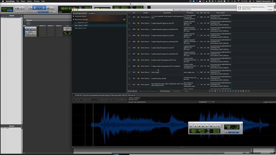276x155 pixels.
Task: Tick the checkbox for row 002
Action: (x=129, y=23)
